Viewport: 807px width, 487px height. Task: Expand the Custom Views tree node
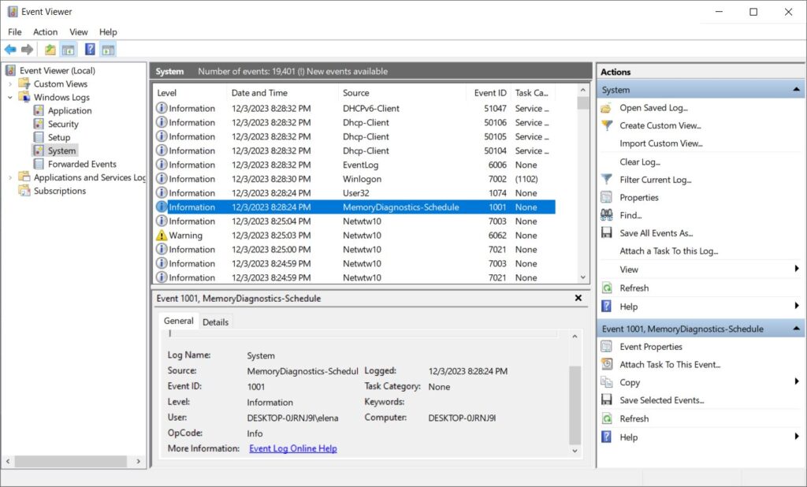[9, 84]
